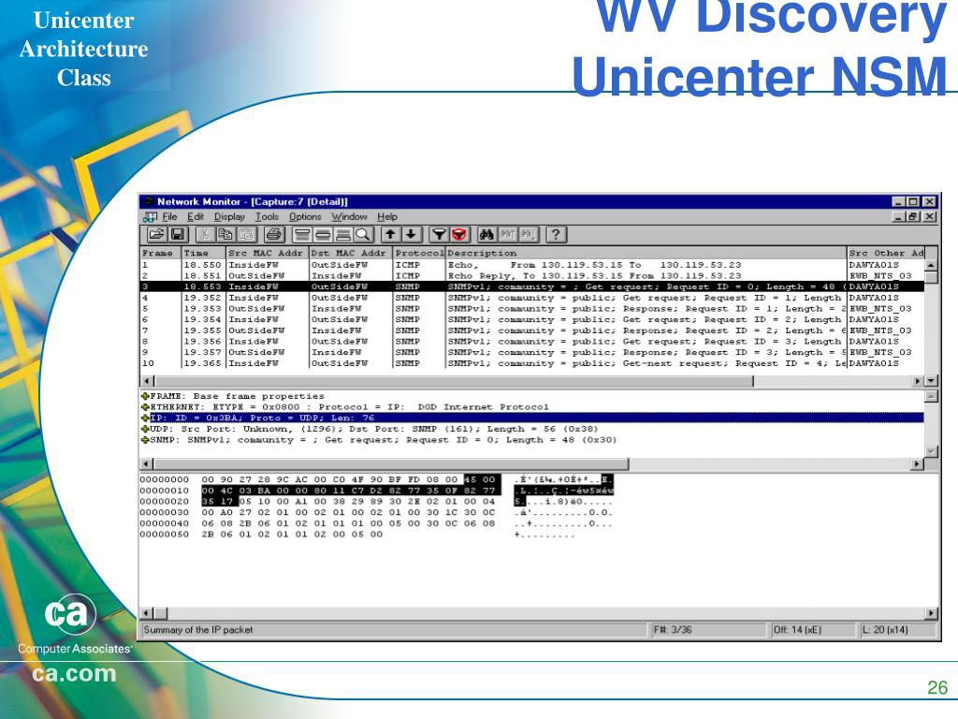
Task: Click the detail pane horizontal scrollbar thumb
Action: pos(390,464)
